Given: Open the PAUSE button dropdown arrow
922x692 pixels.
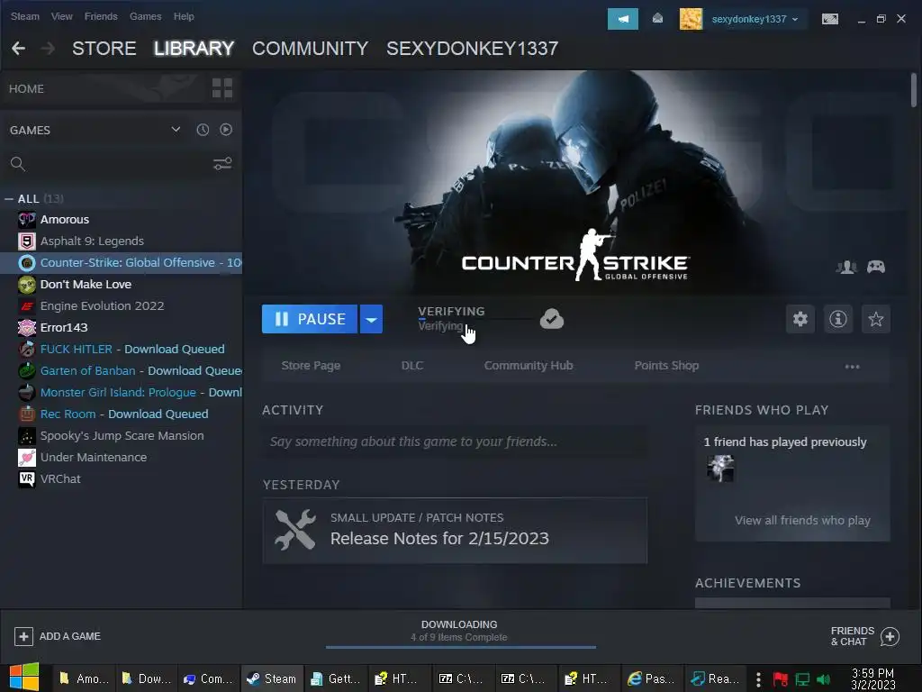Looking at the screenshot, I should pos(371,319).
